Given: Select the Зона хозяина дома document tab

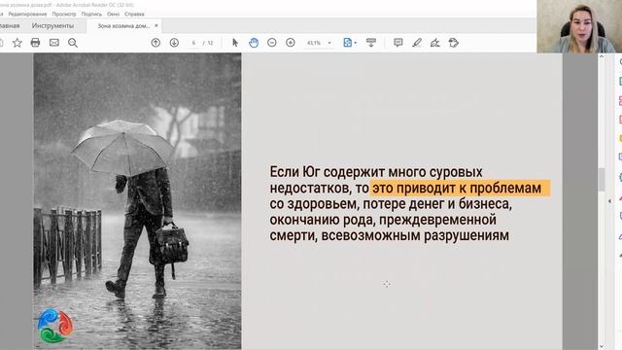Looking at the screenshot, I should point(123,26).
